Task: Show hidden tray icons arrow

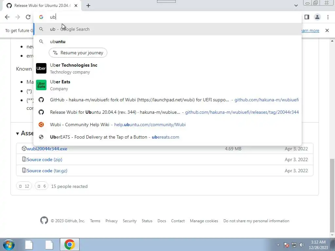Action: (x=278, y=245)
